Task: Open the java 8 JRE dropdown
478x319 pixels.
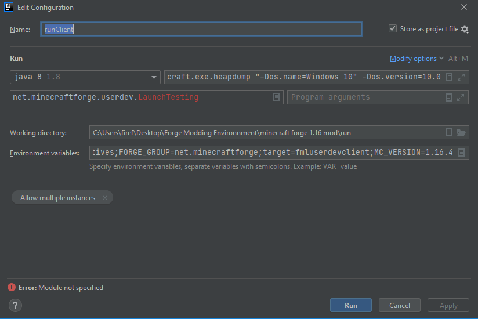Action: 154,77
